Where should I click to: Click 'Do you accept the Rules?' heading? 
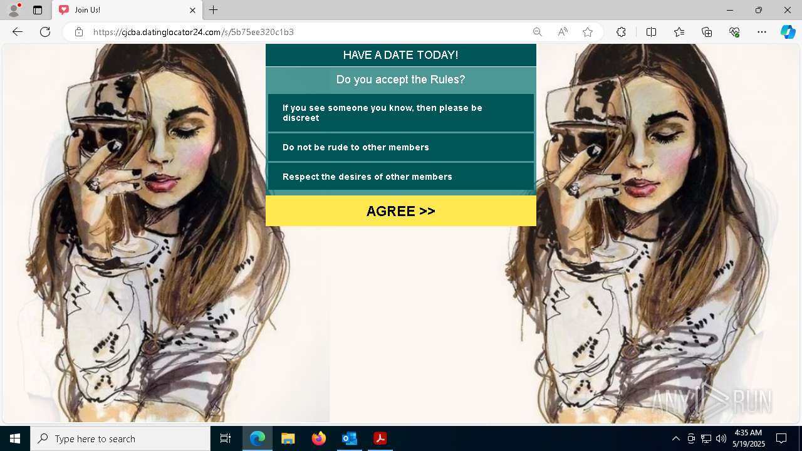click(401, 80)
